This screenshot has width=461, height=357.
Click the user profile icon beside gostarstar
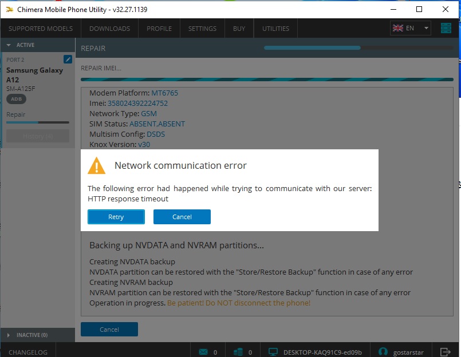383,352
